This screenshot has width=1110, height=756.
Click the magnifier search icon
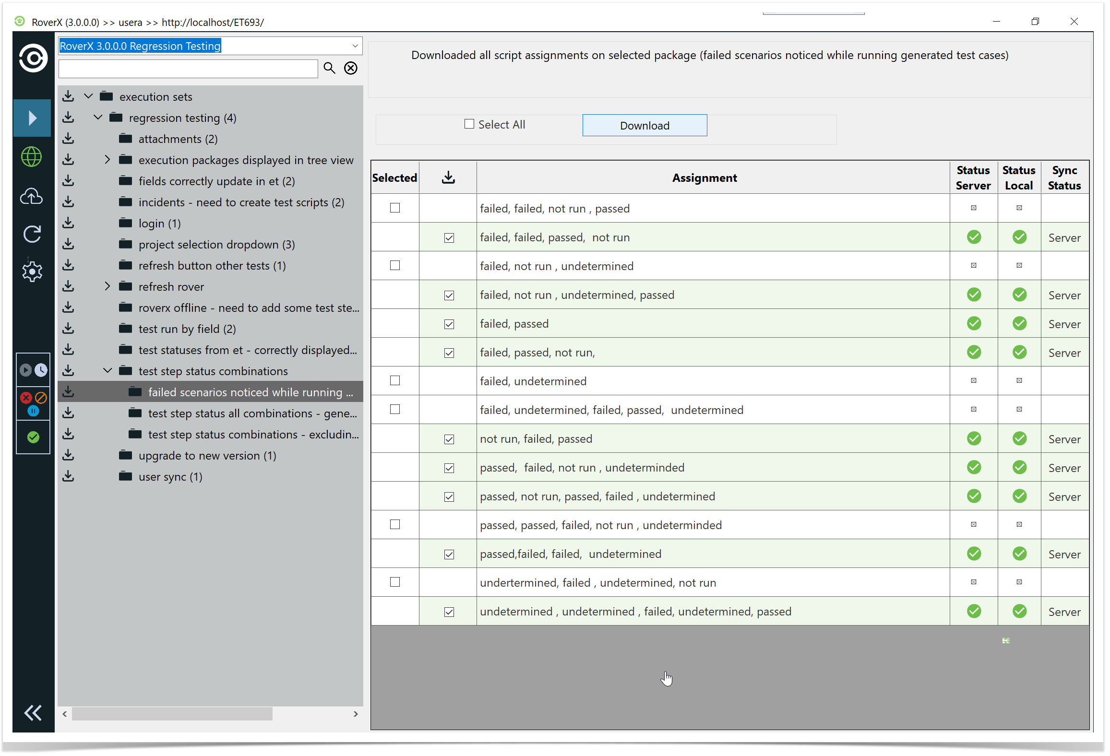(329, 68)
